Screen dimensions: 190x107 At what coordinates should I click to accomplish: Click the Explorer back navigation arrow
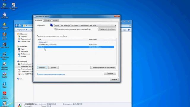(17, 26)
